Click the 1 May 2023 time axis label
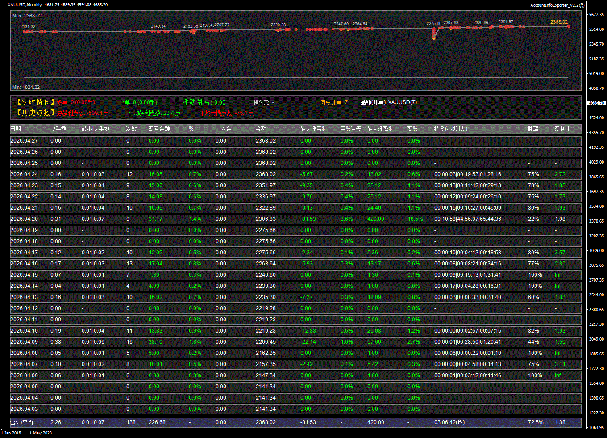Screen dimensions: 607x438 point(42,433)
